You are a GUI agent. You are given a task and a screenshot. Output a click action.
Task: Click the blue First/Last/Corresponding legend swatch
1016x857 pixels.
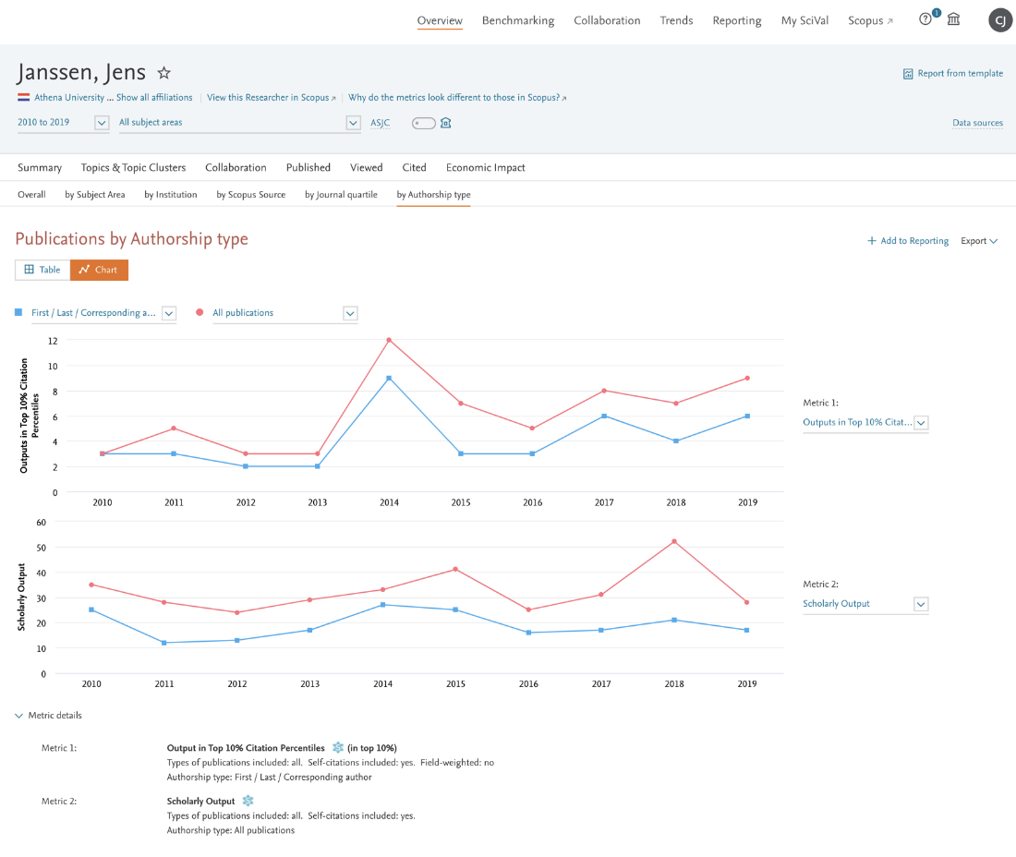[18, 312]
